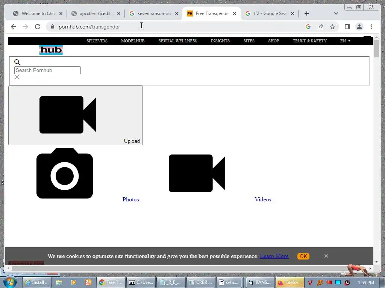This screenshot has width=385, height=288.
Task: Open the CRBR taskbar item
Action: (x=201, y=282)
